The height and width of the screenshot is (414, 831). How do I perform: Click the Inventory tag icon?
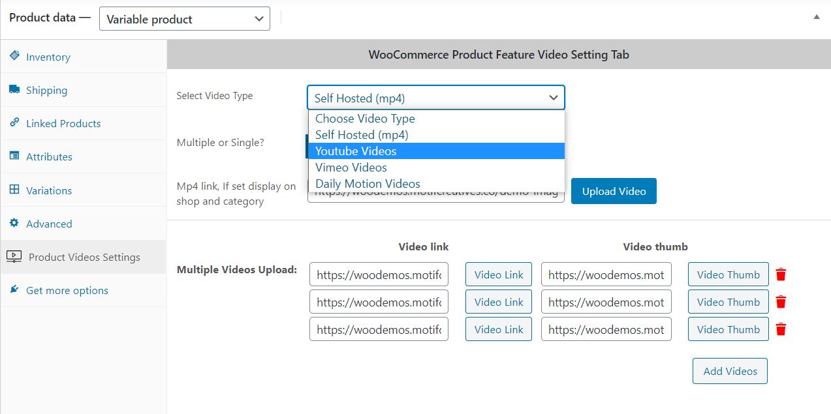click(x=15, y=56)
